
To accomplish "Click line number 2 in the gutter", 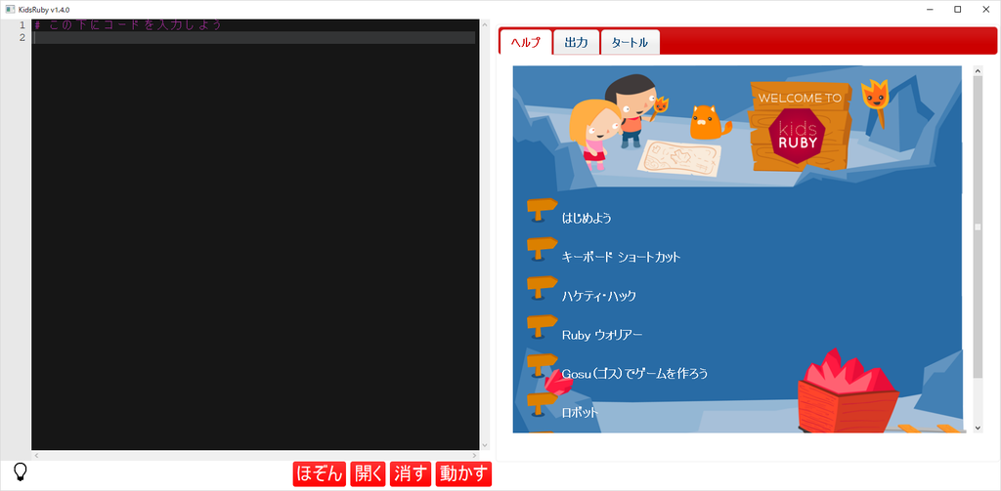I will pos(22,38).
